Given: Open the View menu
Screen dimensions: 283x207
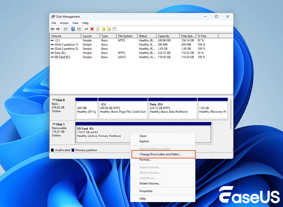Looking at the screenshot, I should click(x=75, y=23).
